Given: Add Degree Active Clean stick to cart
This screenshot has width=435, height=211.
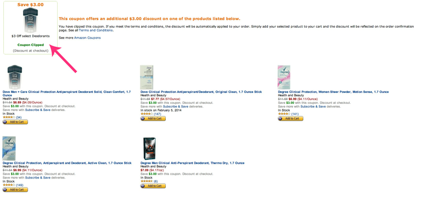Looking at the screenshot, I should point(15,190).
